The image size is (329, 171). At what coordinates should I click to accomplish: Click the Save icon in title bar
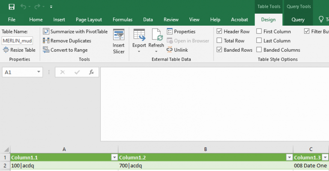click(12, 7)
